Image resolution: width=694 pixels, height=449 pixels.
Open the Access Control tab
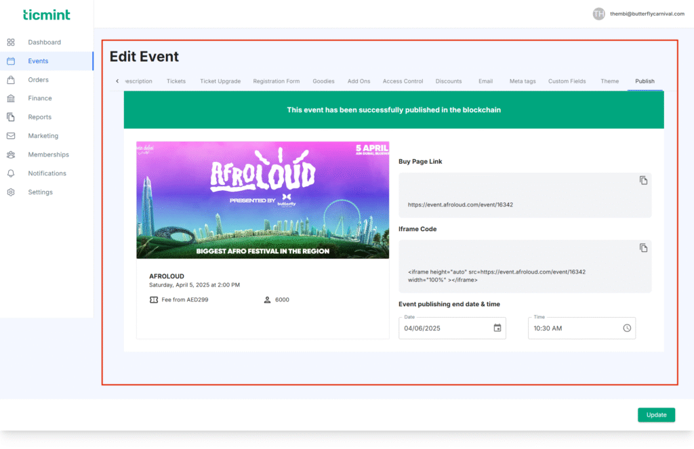[x=403, y=81]
